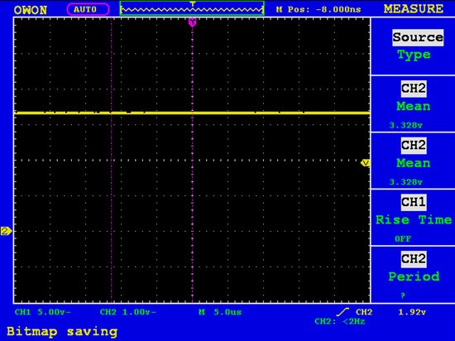Screen dimensions: 455x341
Task: Click the magenta trigger position marker at top
Action: click(193, 22)
